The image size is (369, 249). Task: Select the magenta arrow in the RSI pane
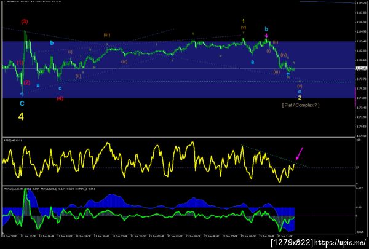coord(300,154)
